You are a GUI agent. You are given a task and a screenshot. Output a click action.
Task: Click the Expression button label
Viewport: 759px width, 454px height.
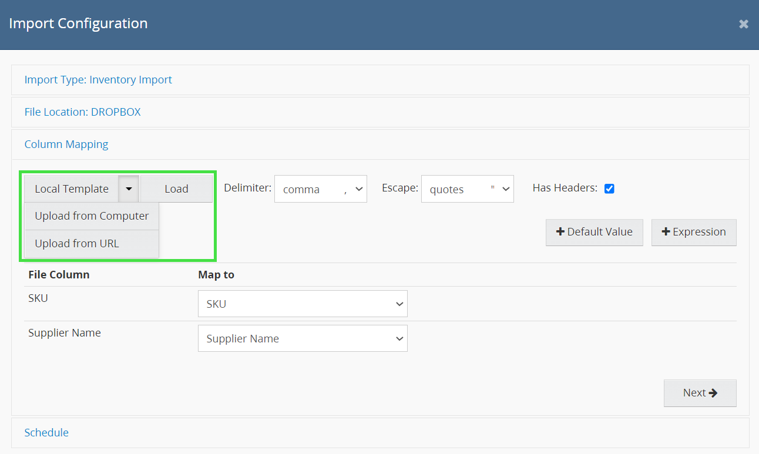[x=699, y=232]
